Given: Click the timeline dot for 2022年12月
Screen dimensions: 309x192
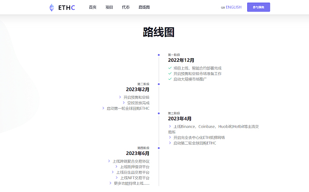Looking at the screenshot, I should (x=159, y=55).
